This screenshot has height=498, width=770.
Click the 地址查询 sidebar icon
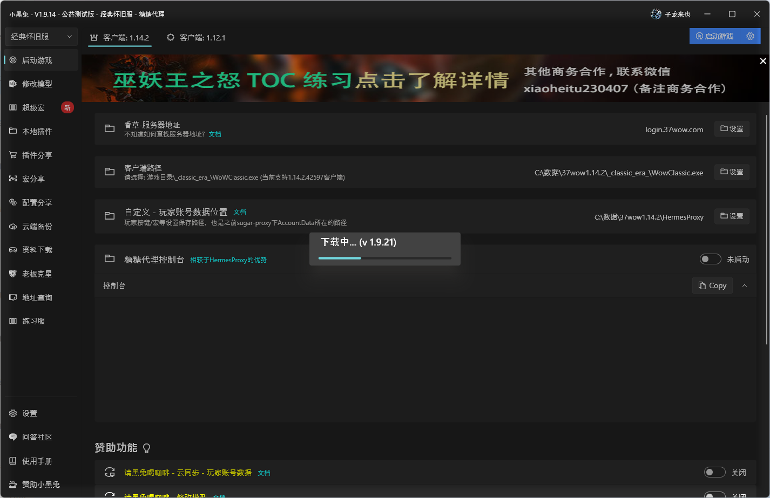13,297
